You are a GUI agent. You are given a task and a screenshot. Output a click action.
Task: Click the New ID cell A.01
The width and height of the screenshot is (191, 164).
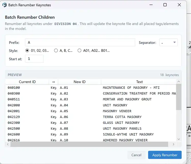[64, 88]
